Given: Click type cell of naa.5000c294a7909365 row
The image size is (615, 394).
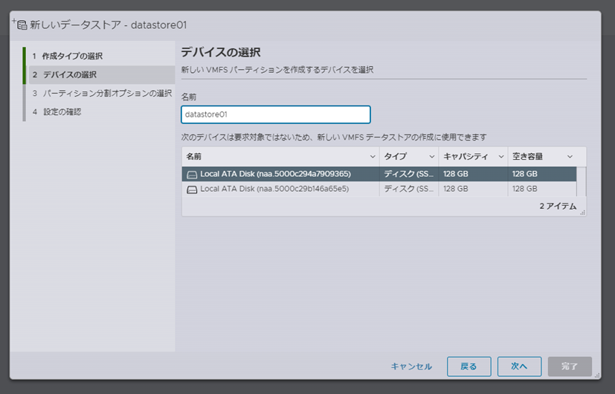Looking at the screenshot, I should coord(409,174).
